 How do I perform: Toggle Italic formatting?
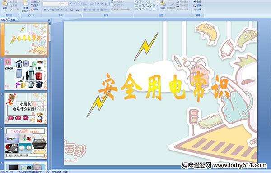click(49, 10)
